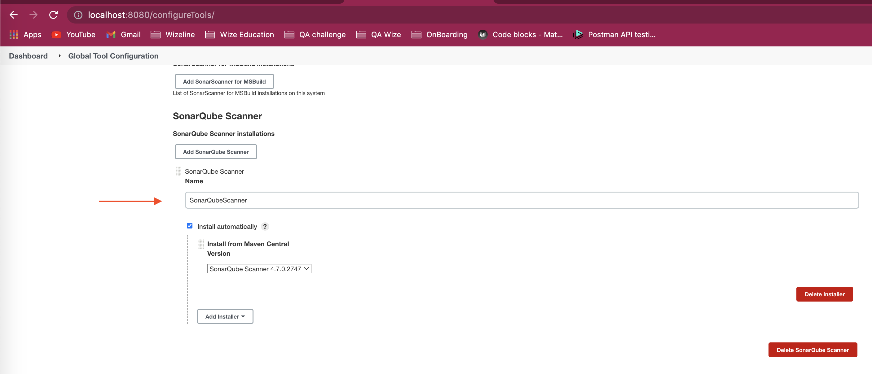
Task: Select the Dashboard menu item
Action: pos(29,55)
